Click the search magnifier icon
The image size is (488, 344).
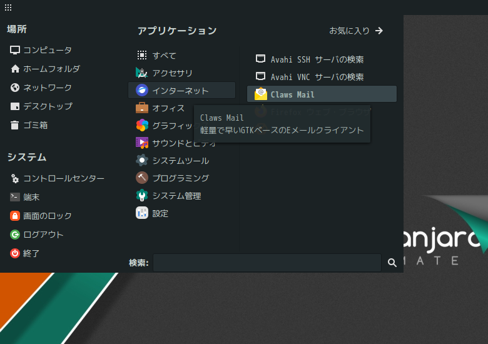point(392,263)
